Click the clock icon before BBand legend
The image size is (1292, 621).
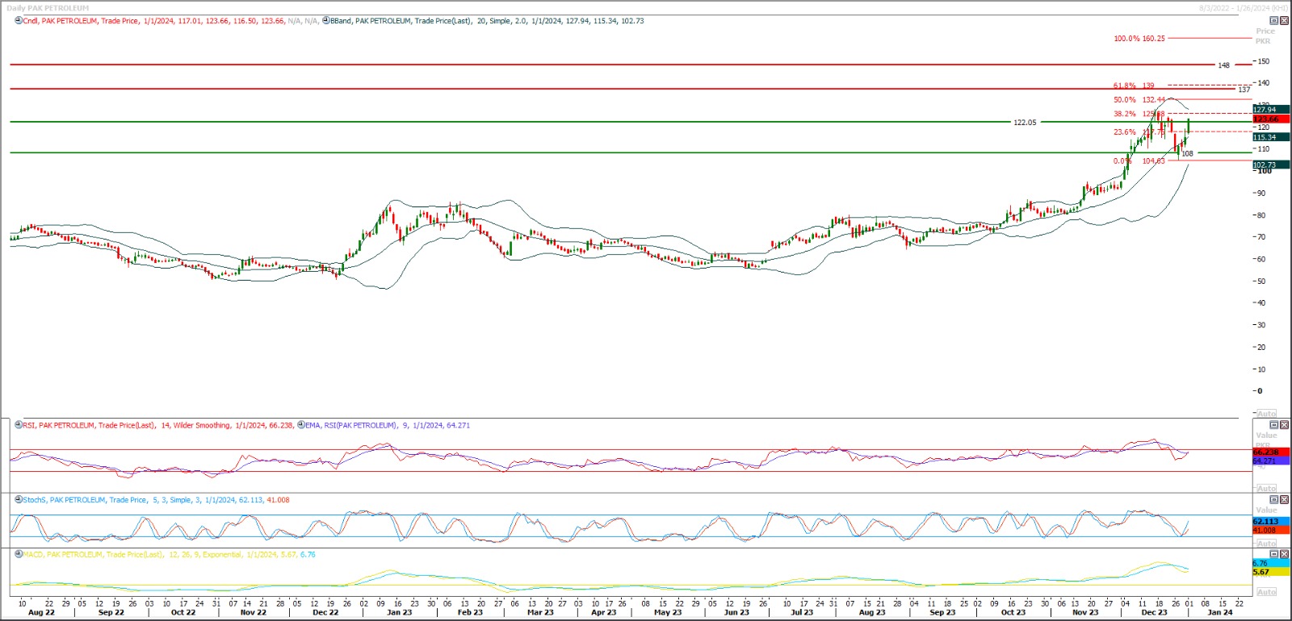pos(326,21)
